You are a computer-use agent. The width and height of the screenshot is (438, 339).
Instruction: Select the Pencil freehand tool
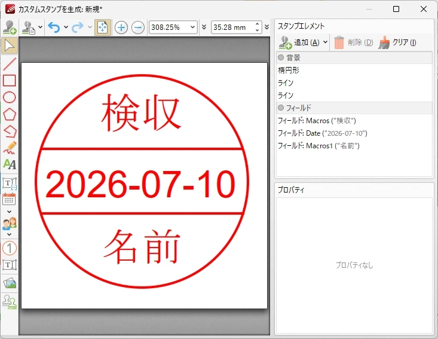tap(10, 148)
